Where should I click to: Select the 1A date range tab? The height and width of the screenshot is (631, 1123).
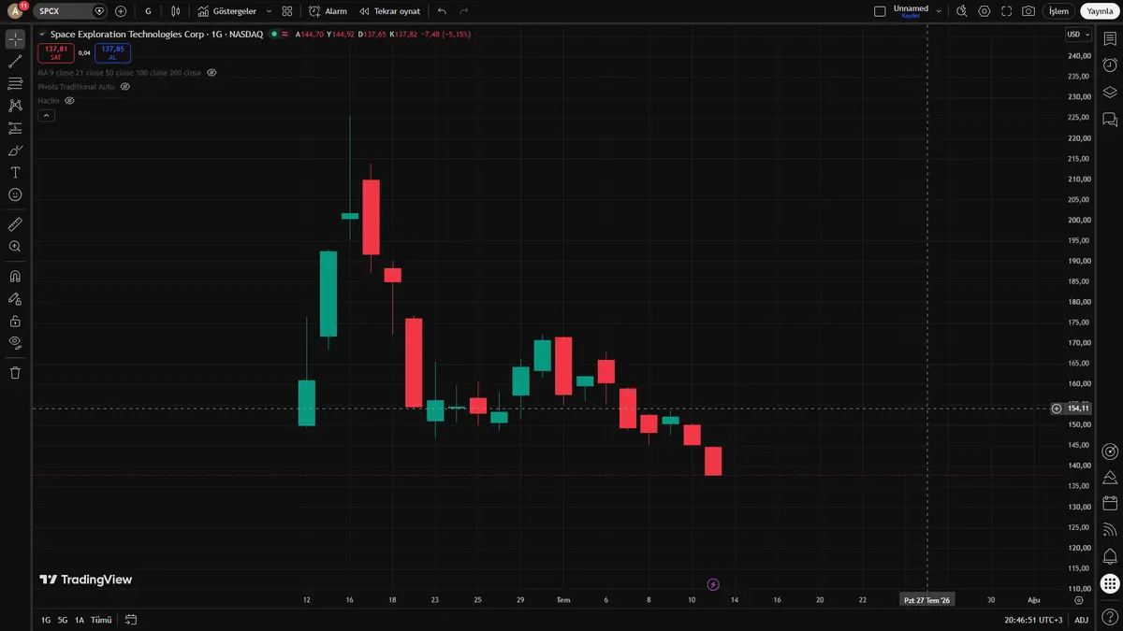pyautogui.click(x=80, y=620)
